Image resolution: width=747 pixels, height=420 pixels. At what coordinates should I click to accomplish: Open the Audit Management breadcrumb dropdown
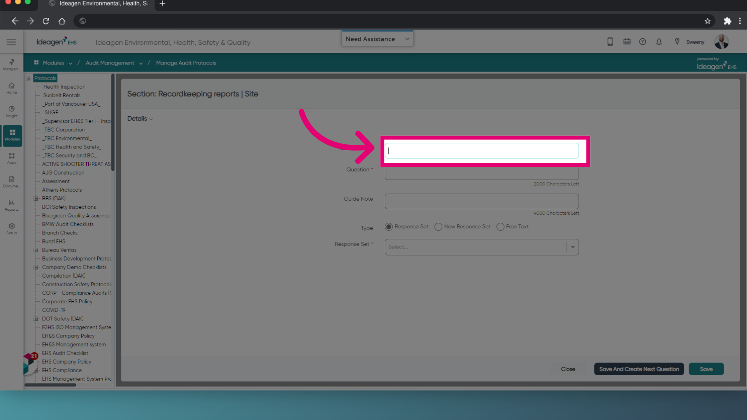tap(141, 63)
